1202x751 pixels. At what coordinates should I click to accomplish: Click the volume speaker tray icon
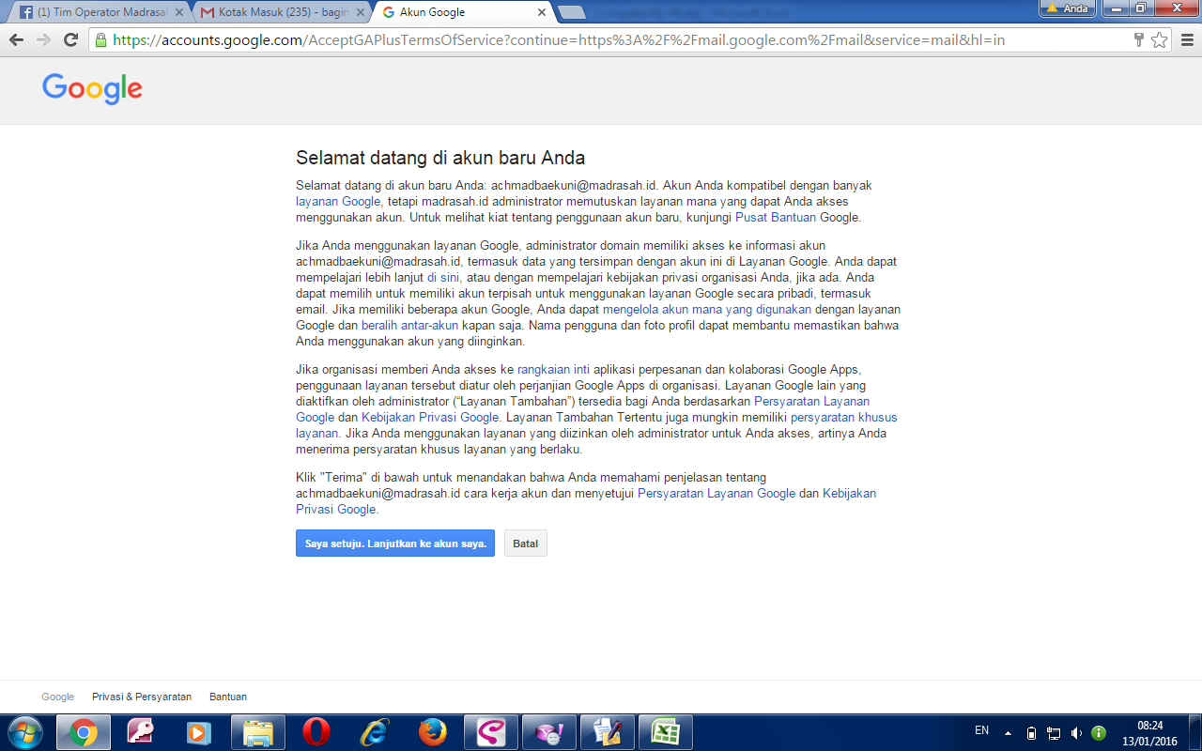tap(1076, 733)
